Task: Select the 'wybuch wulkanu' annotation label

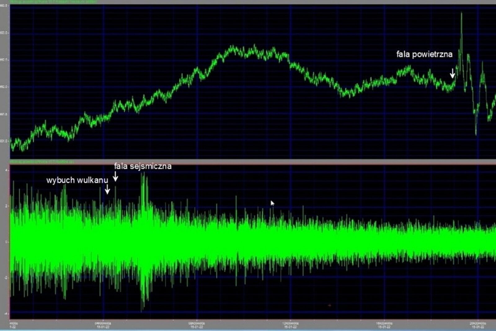Action: tap(77, 180)
